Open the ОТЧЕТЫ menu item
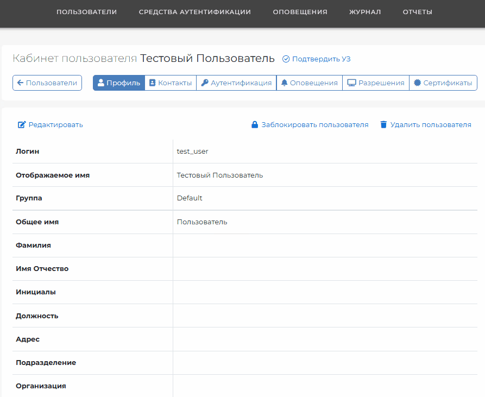 [x=417, y=12]
